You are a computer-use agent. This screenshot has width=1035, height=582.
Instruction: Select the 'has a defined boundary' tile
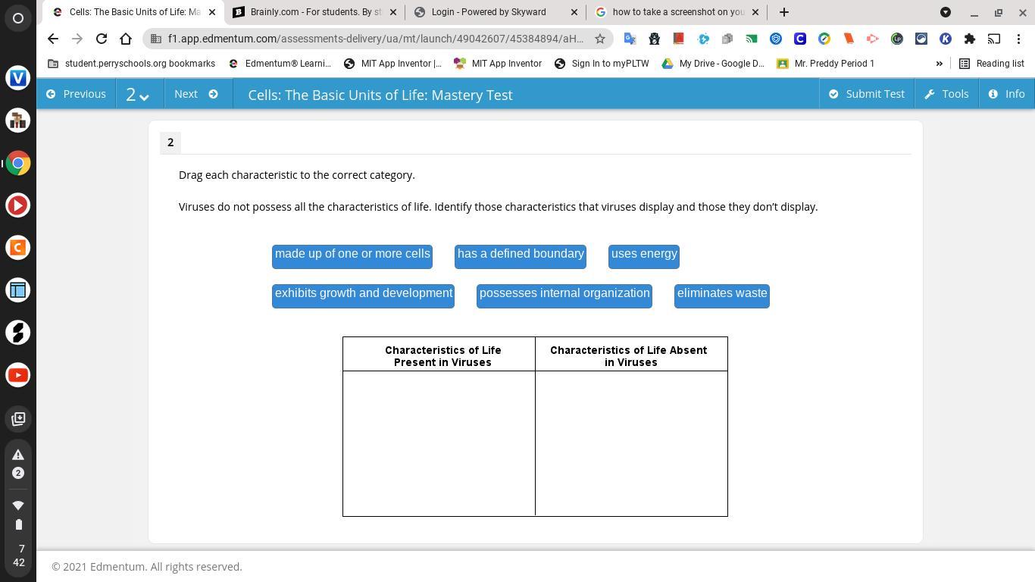(521, 256)
